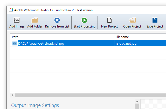Click the up arrow of the settings scrollbar

click(137, 101)
